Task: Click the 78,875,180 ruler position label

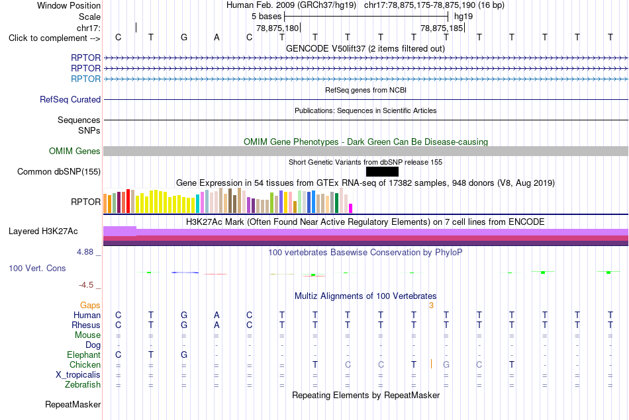Action: click(x=277, y=28)
